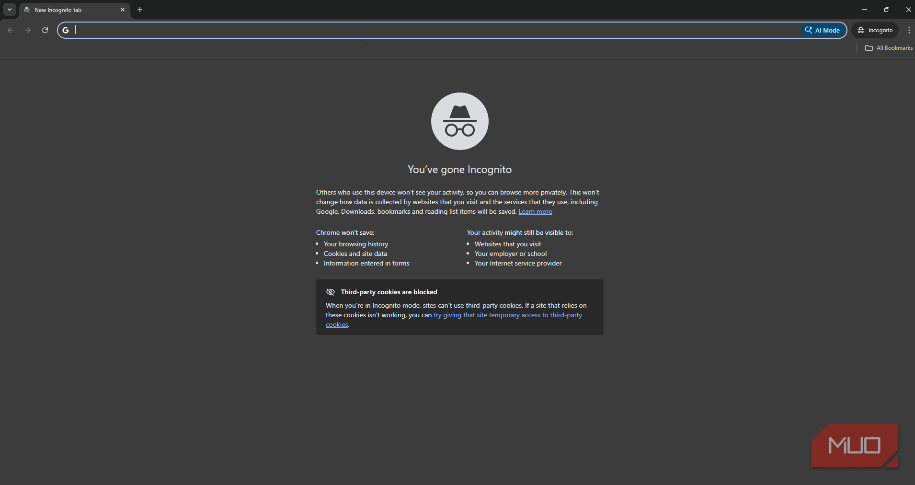
Task: Click 'Information entered in forms' list item
Action: 366,263
